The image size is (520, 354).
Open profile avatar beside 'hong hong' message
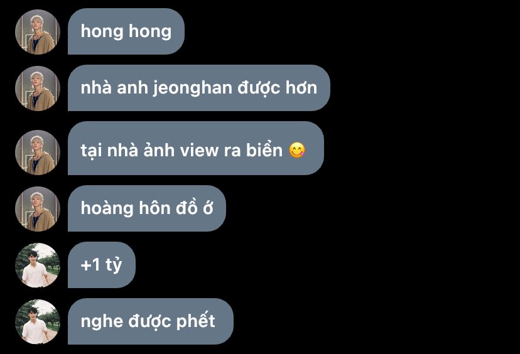pyautogui.click(x=38, y=32)
